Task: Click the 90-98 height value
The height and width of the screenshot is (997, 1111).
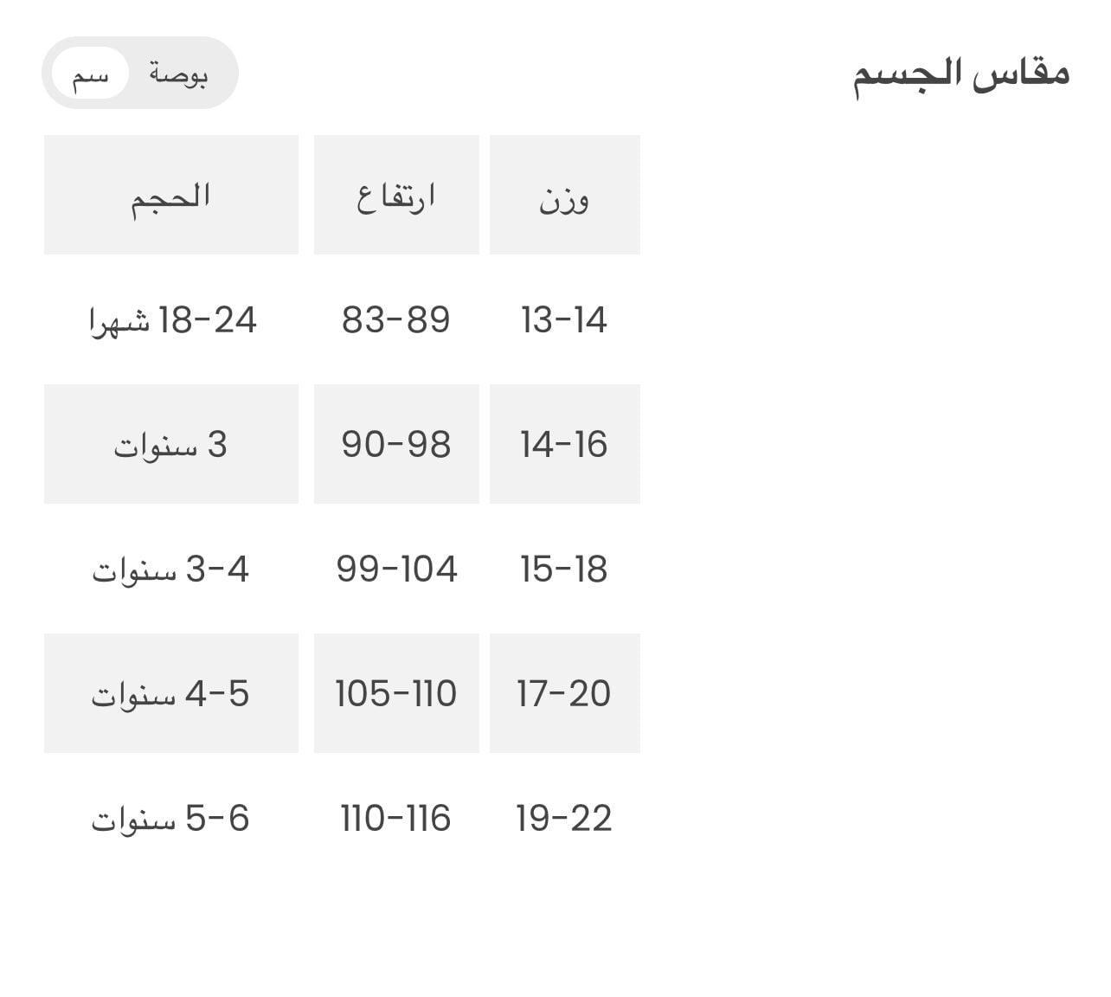Action: [396, 445]
